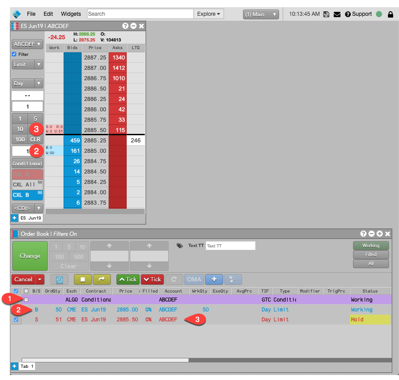Open the (1) Main workspace dropdown
This screenshot has height=380, width=399.
click(x=261, y=14)
